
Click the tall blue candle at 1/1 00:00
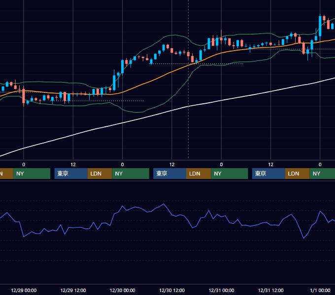point(320,26)
